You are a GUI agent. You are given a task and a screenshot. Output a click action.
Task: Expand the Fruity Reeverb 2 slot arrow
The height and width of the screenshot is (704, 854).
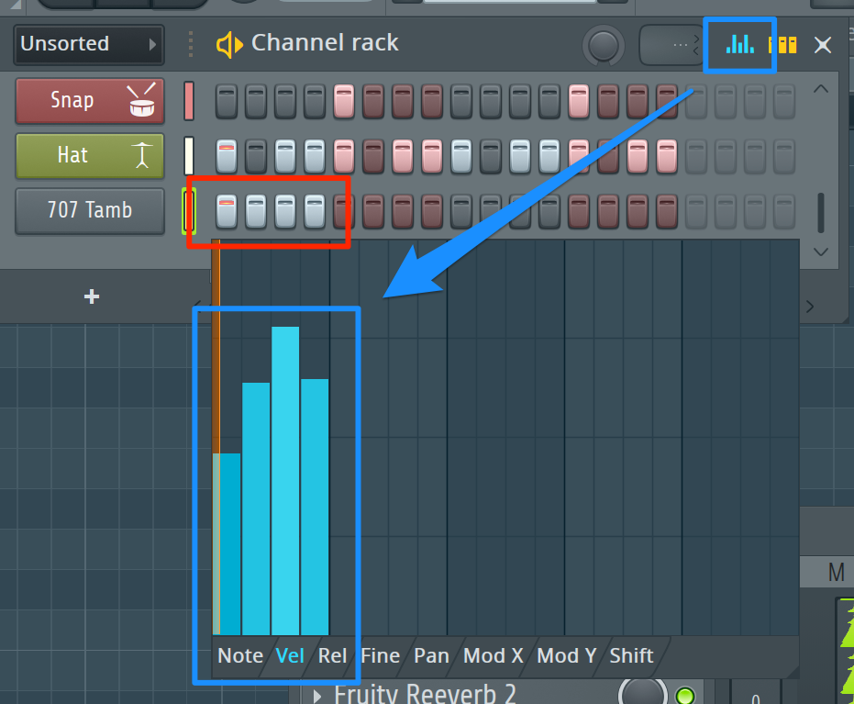(317, 696)
